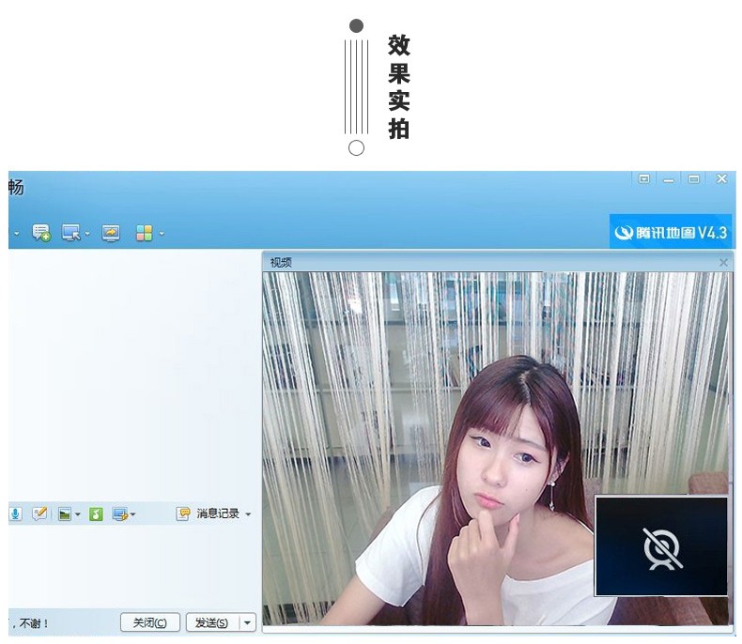Open the create discussion group icon
The height and width of the screenshot is (644, 742).
click(41, 233)
